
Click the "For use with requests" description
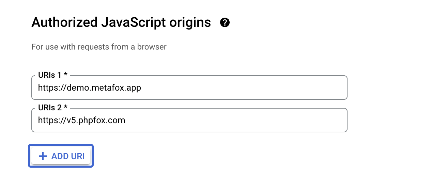(99, 46)
